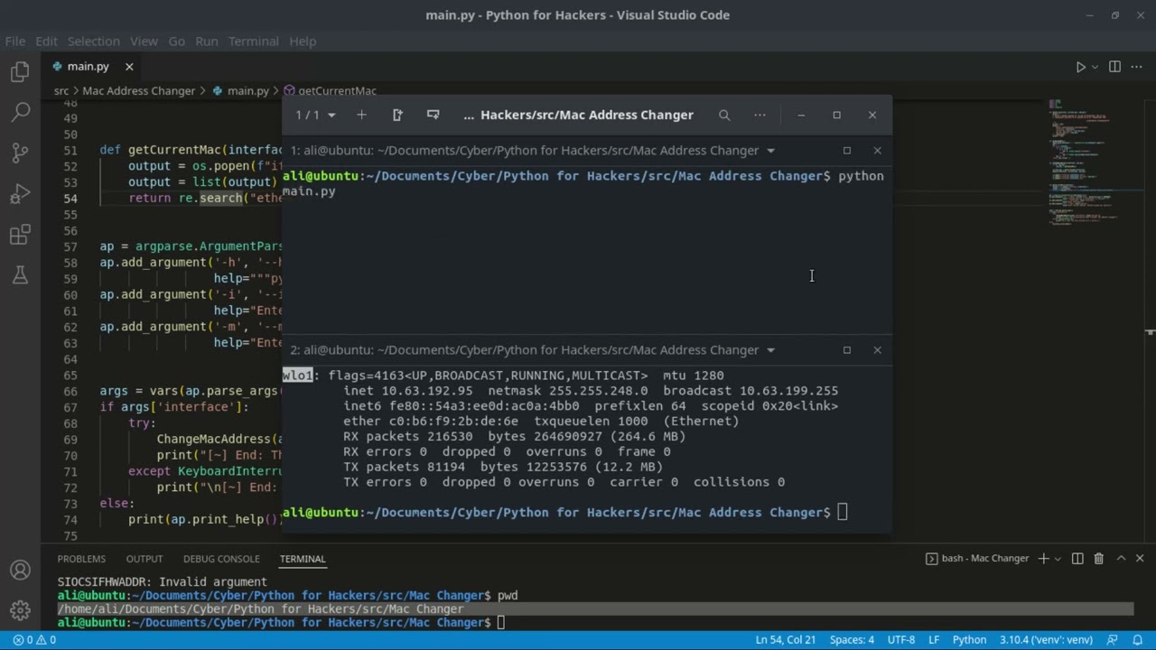This screenshot has height=650, width=1156.
Task: Open the Edit menu
Action: pos(46,42)
